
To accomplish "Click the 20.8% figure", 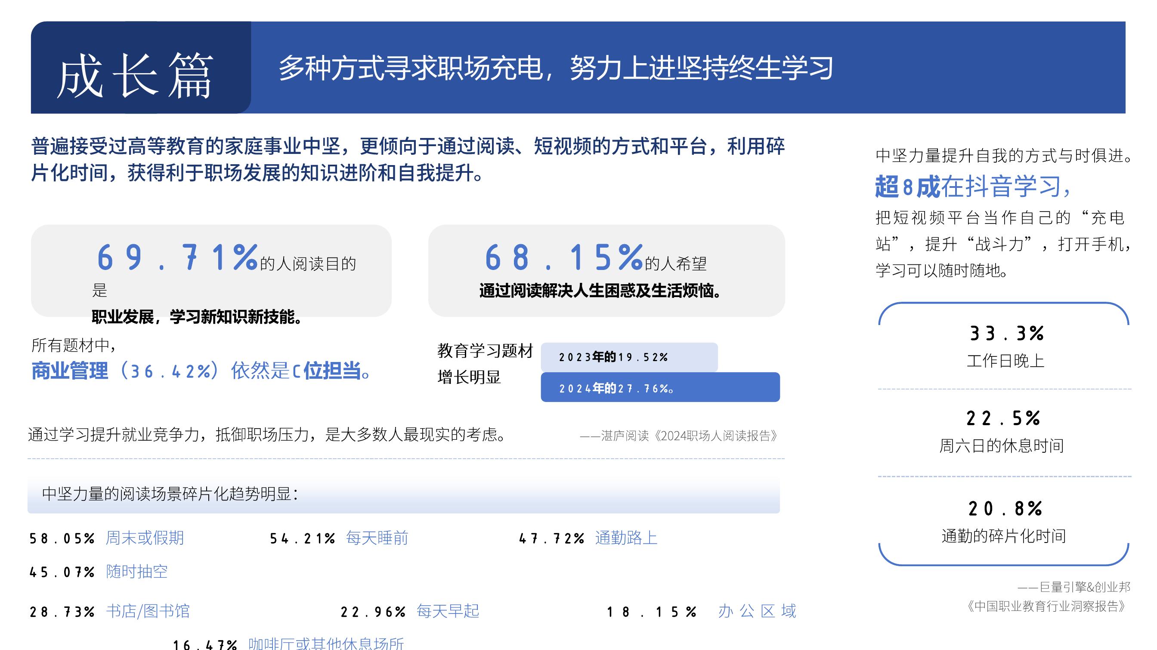I will click(1005, 508).
